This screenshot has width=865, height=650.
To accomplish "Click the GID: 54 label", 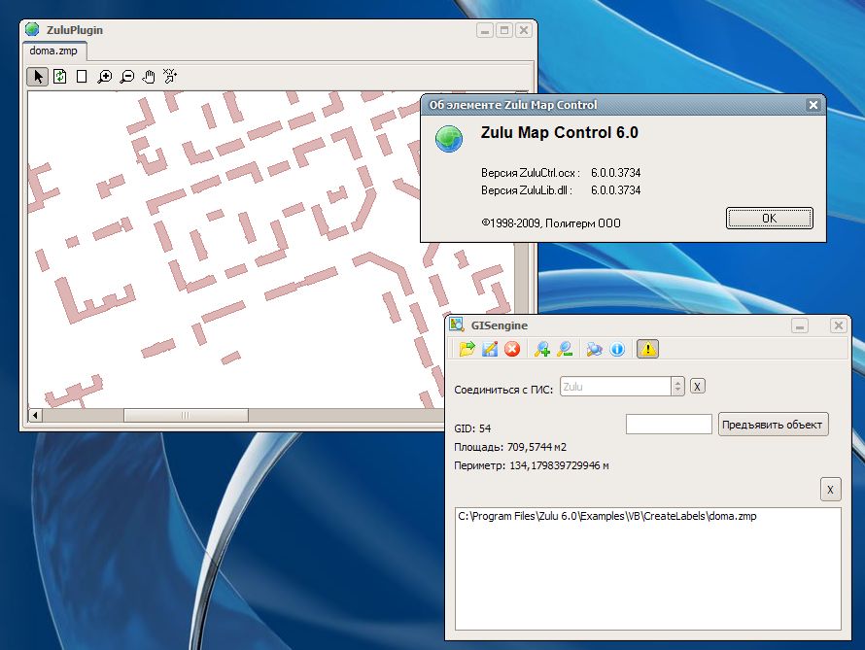I will tap(472, 428).
